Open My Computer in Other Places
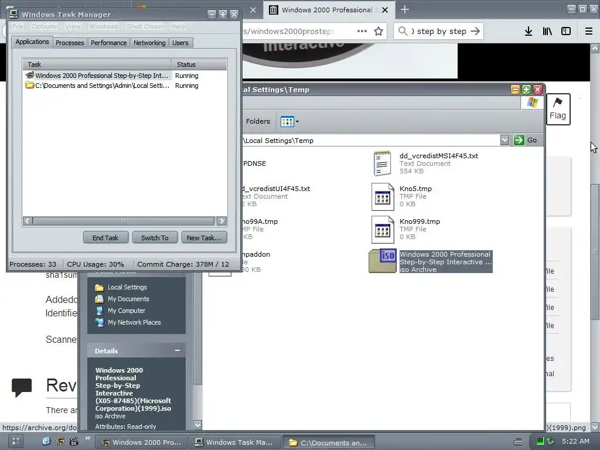 pyautogui.click(x=127, y=311)
